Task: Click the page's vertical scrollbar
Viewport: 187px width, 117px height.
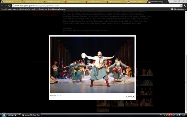Action: coord(186,58)
